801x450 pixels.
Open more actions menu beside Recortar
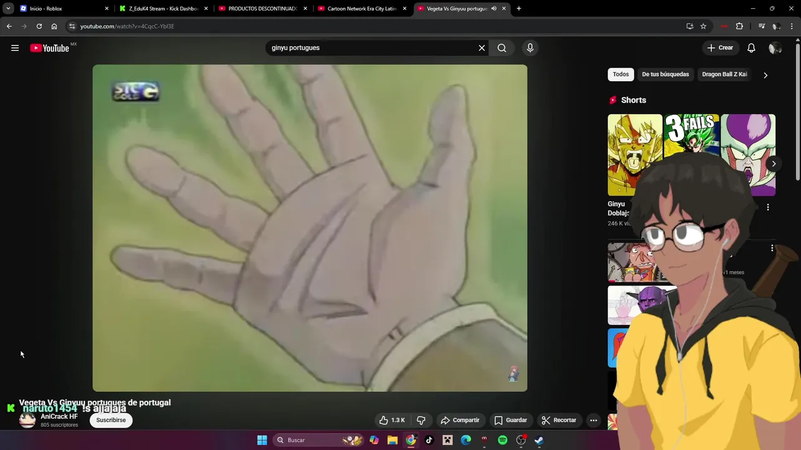click(x=593, y=420)
